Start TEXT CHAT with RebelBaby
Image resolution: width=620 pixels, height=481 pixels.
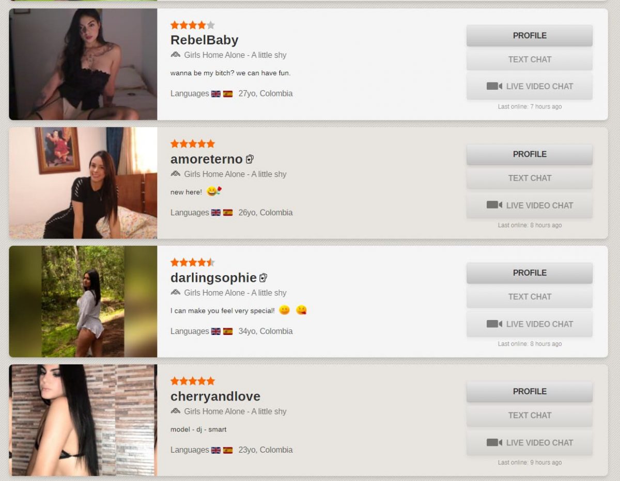530,59
